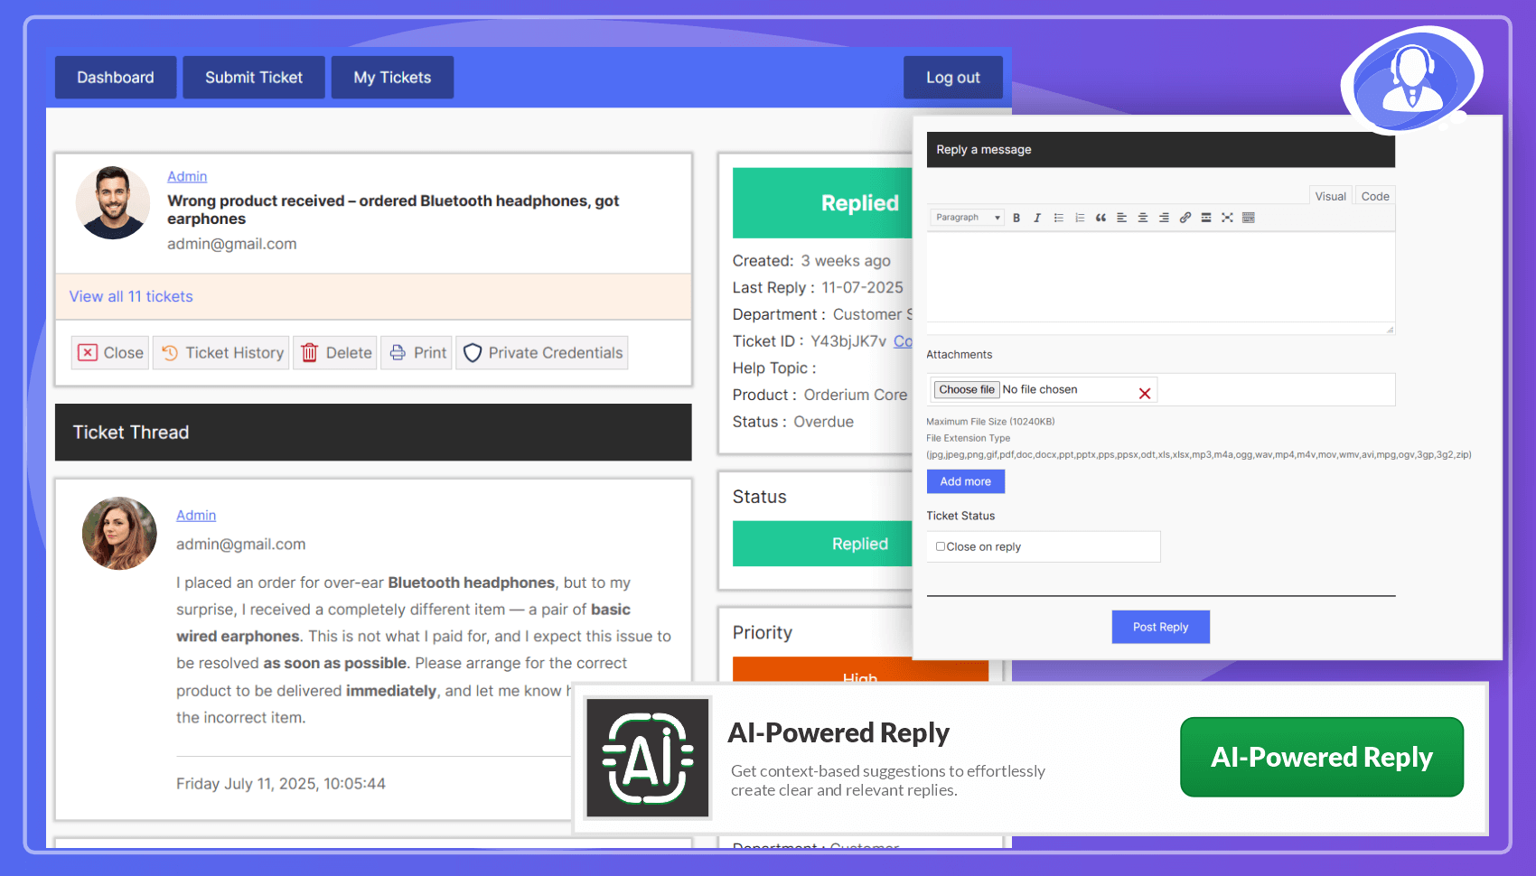Remove attachment with red X
Image resolution: width=1536 pixels, height=876 pixels.
(x=1145, y=393)
